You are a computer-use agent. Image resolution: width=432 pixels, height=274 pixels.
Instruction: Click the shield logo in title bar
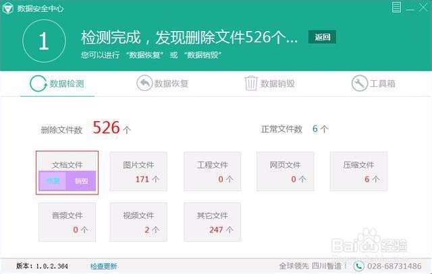pyautogui.click(x=7, y=8)
